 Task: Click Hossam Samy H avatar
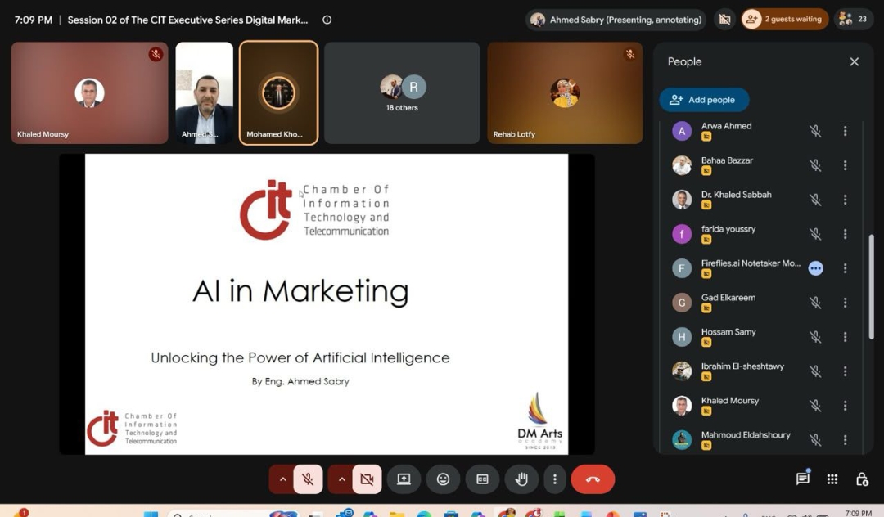click(682, 337)
